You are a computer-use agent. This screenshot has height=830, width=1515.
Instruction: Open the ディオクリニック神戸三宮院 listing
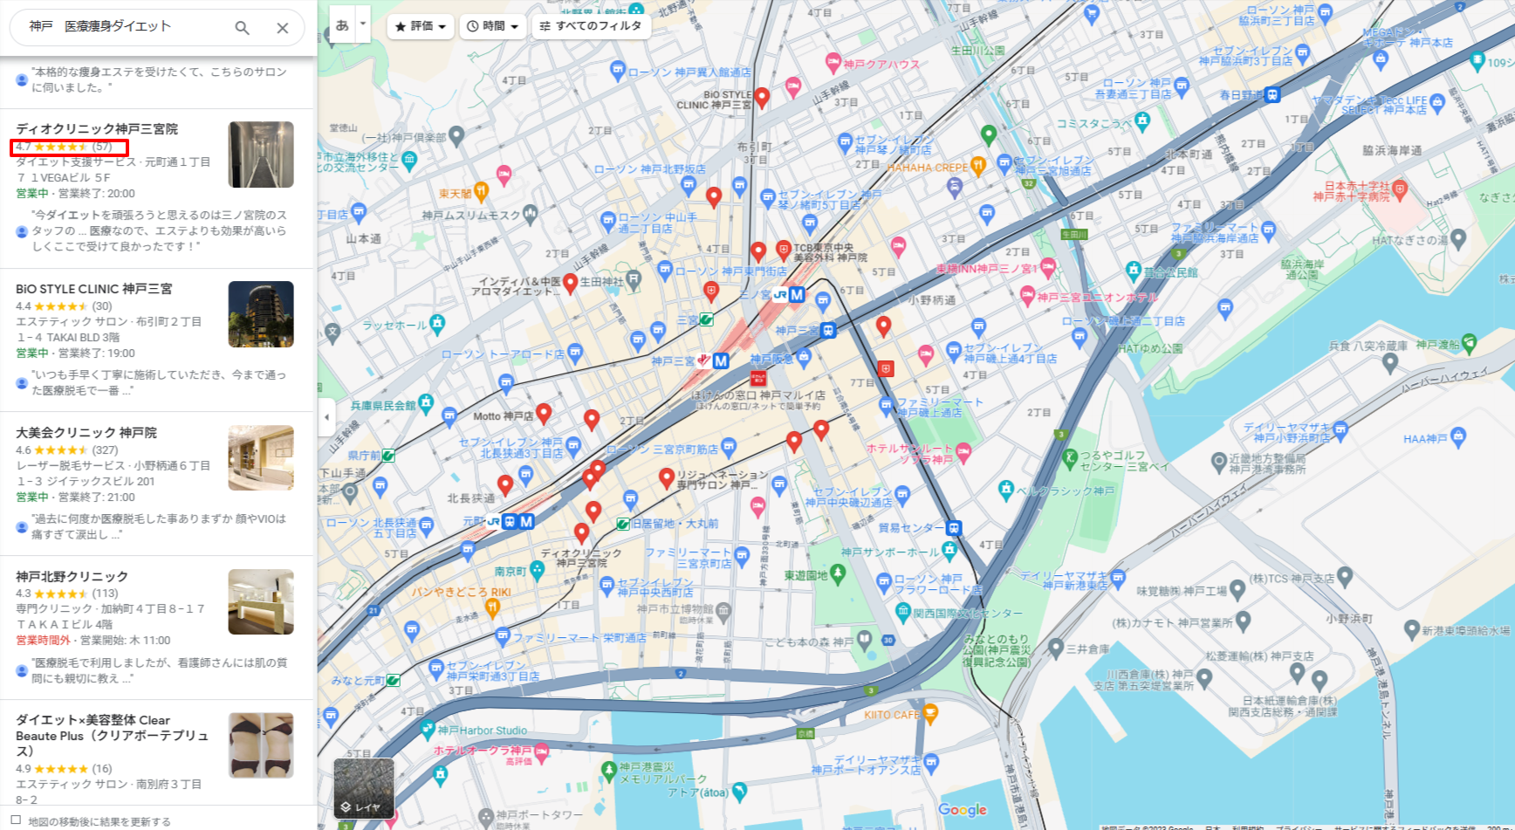click(97, 128)
